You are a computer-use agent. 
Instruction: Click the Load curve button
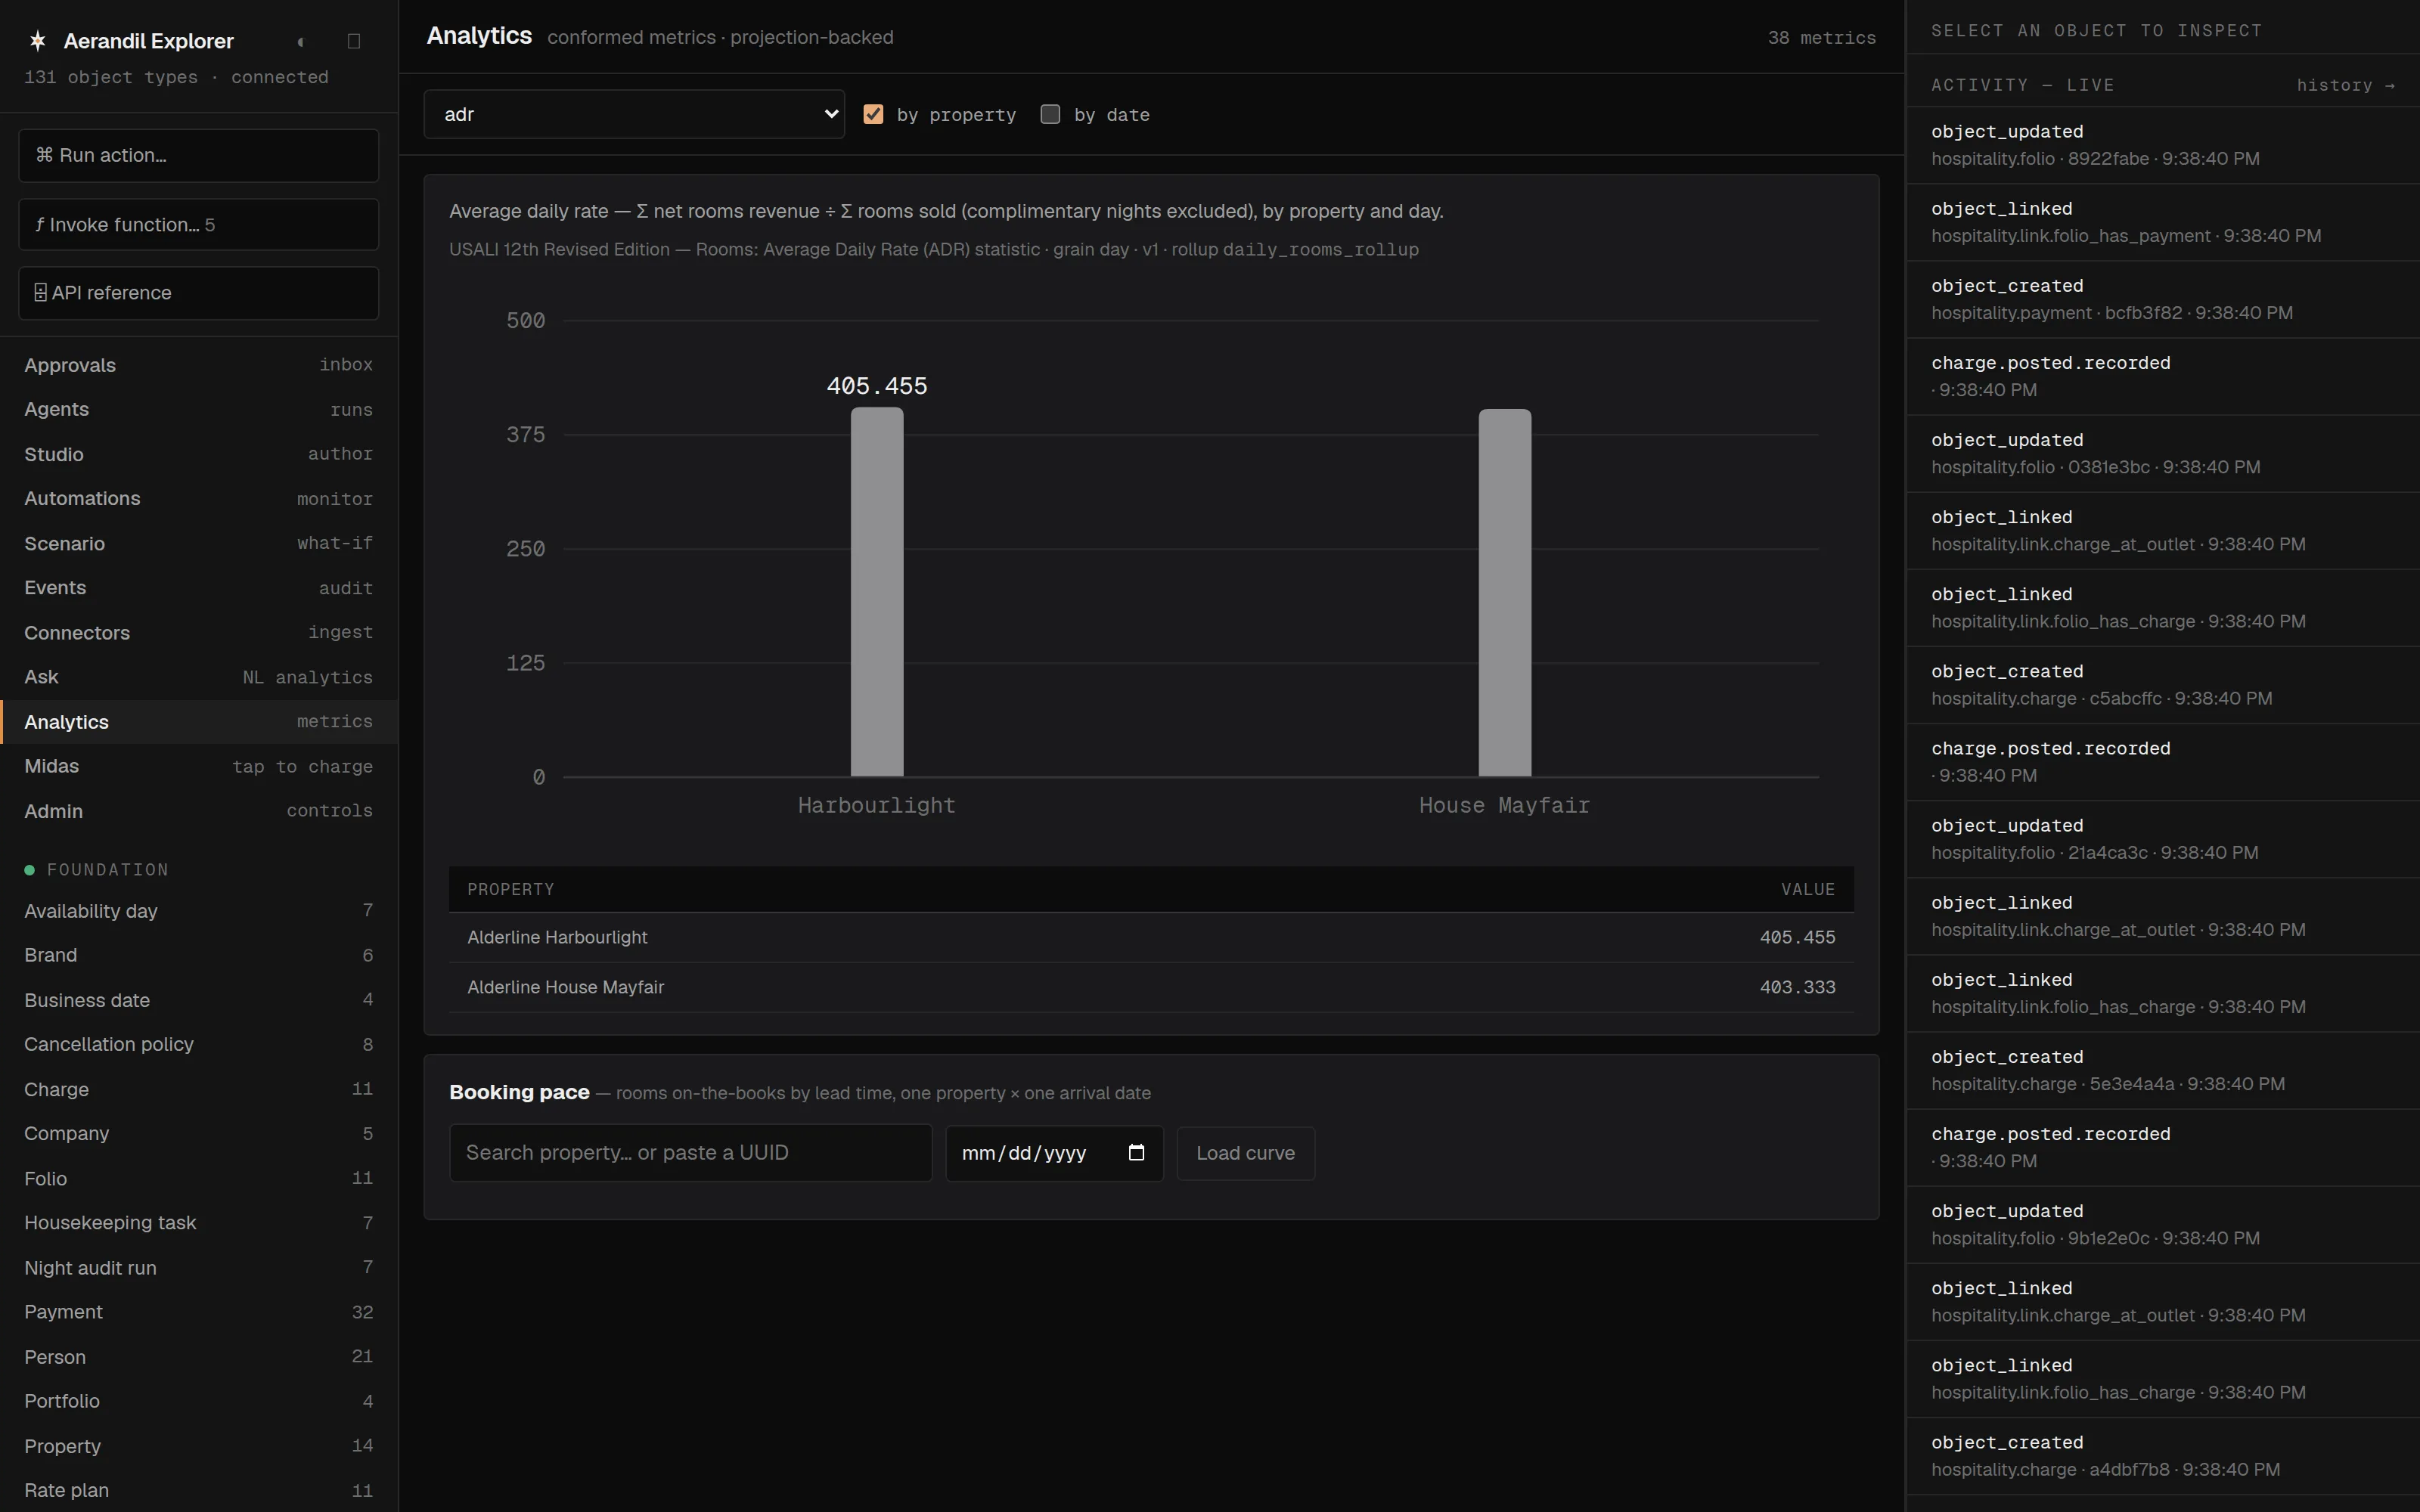coord(1245,1153)
